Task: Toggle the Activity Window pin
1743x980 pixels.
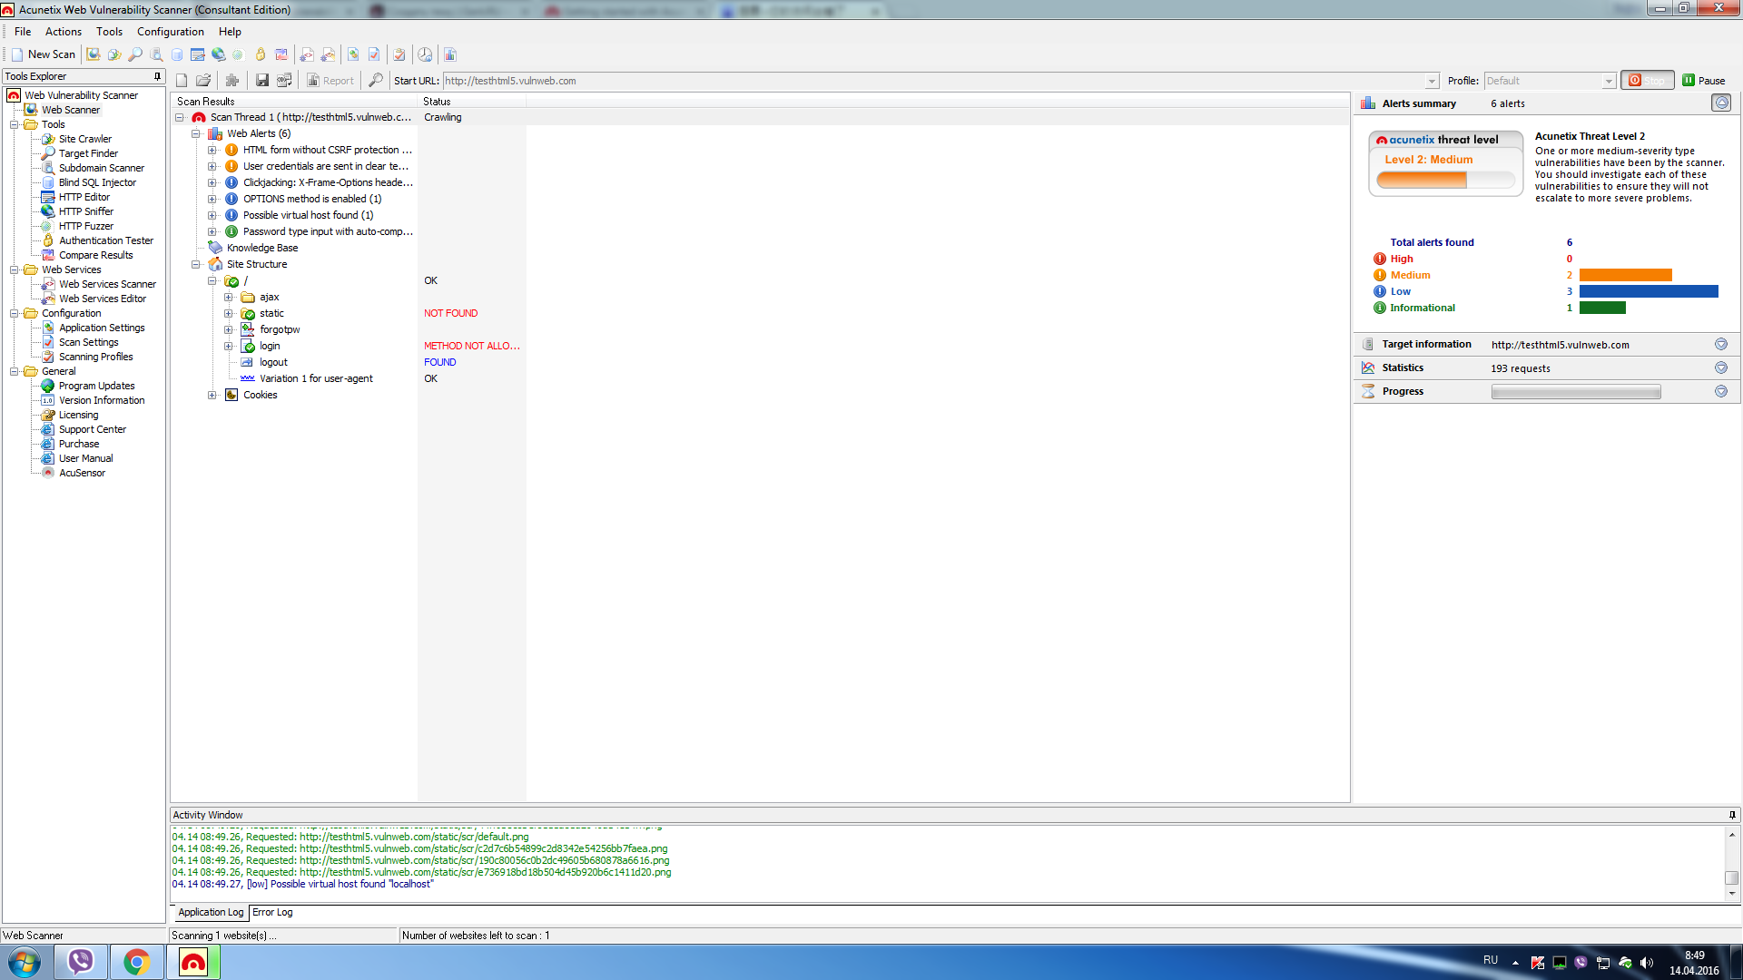Action: coord(1732,815)
